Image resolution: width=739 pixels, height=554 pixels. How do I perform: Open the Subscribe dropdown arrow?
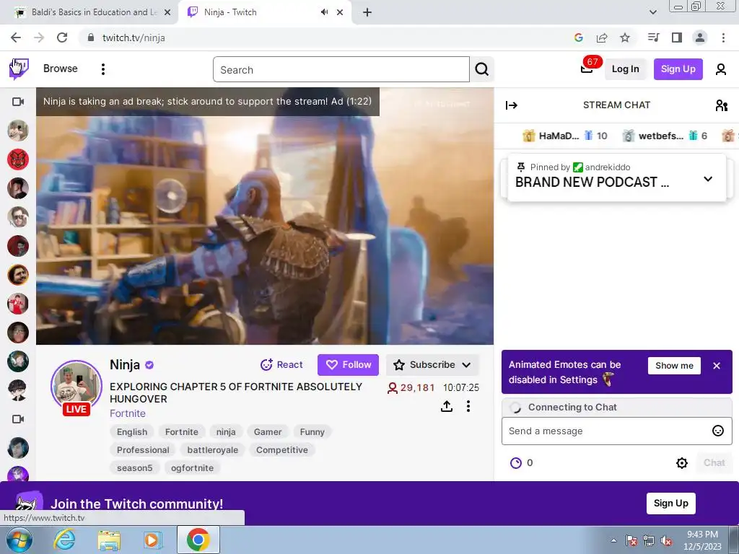coord(466,365)
